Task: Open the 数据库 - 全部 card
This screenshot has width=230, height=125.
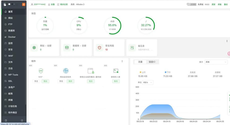Action: tap(76, 47)
